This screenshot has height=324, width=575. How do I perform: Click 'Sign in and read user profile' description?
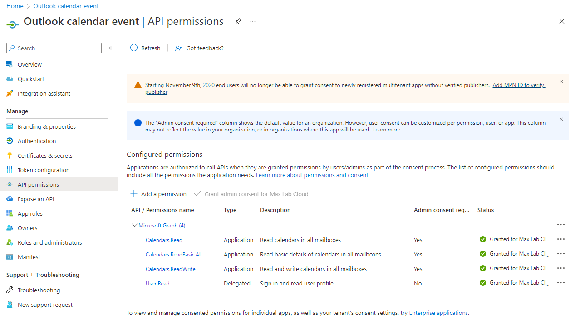297,283
